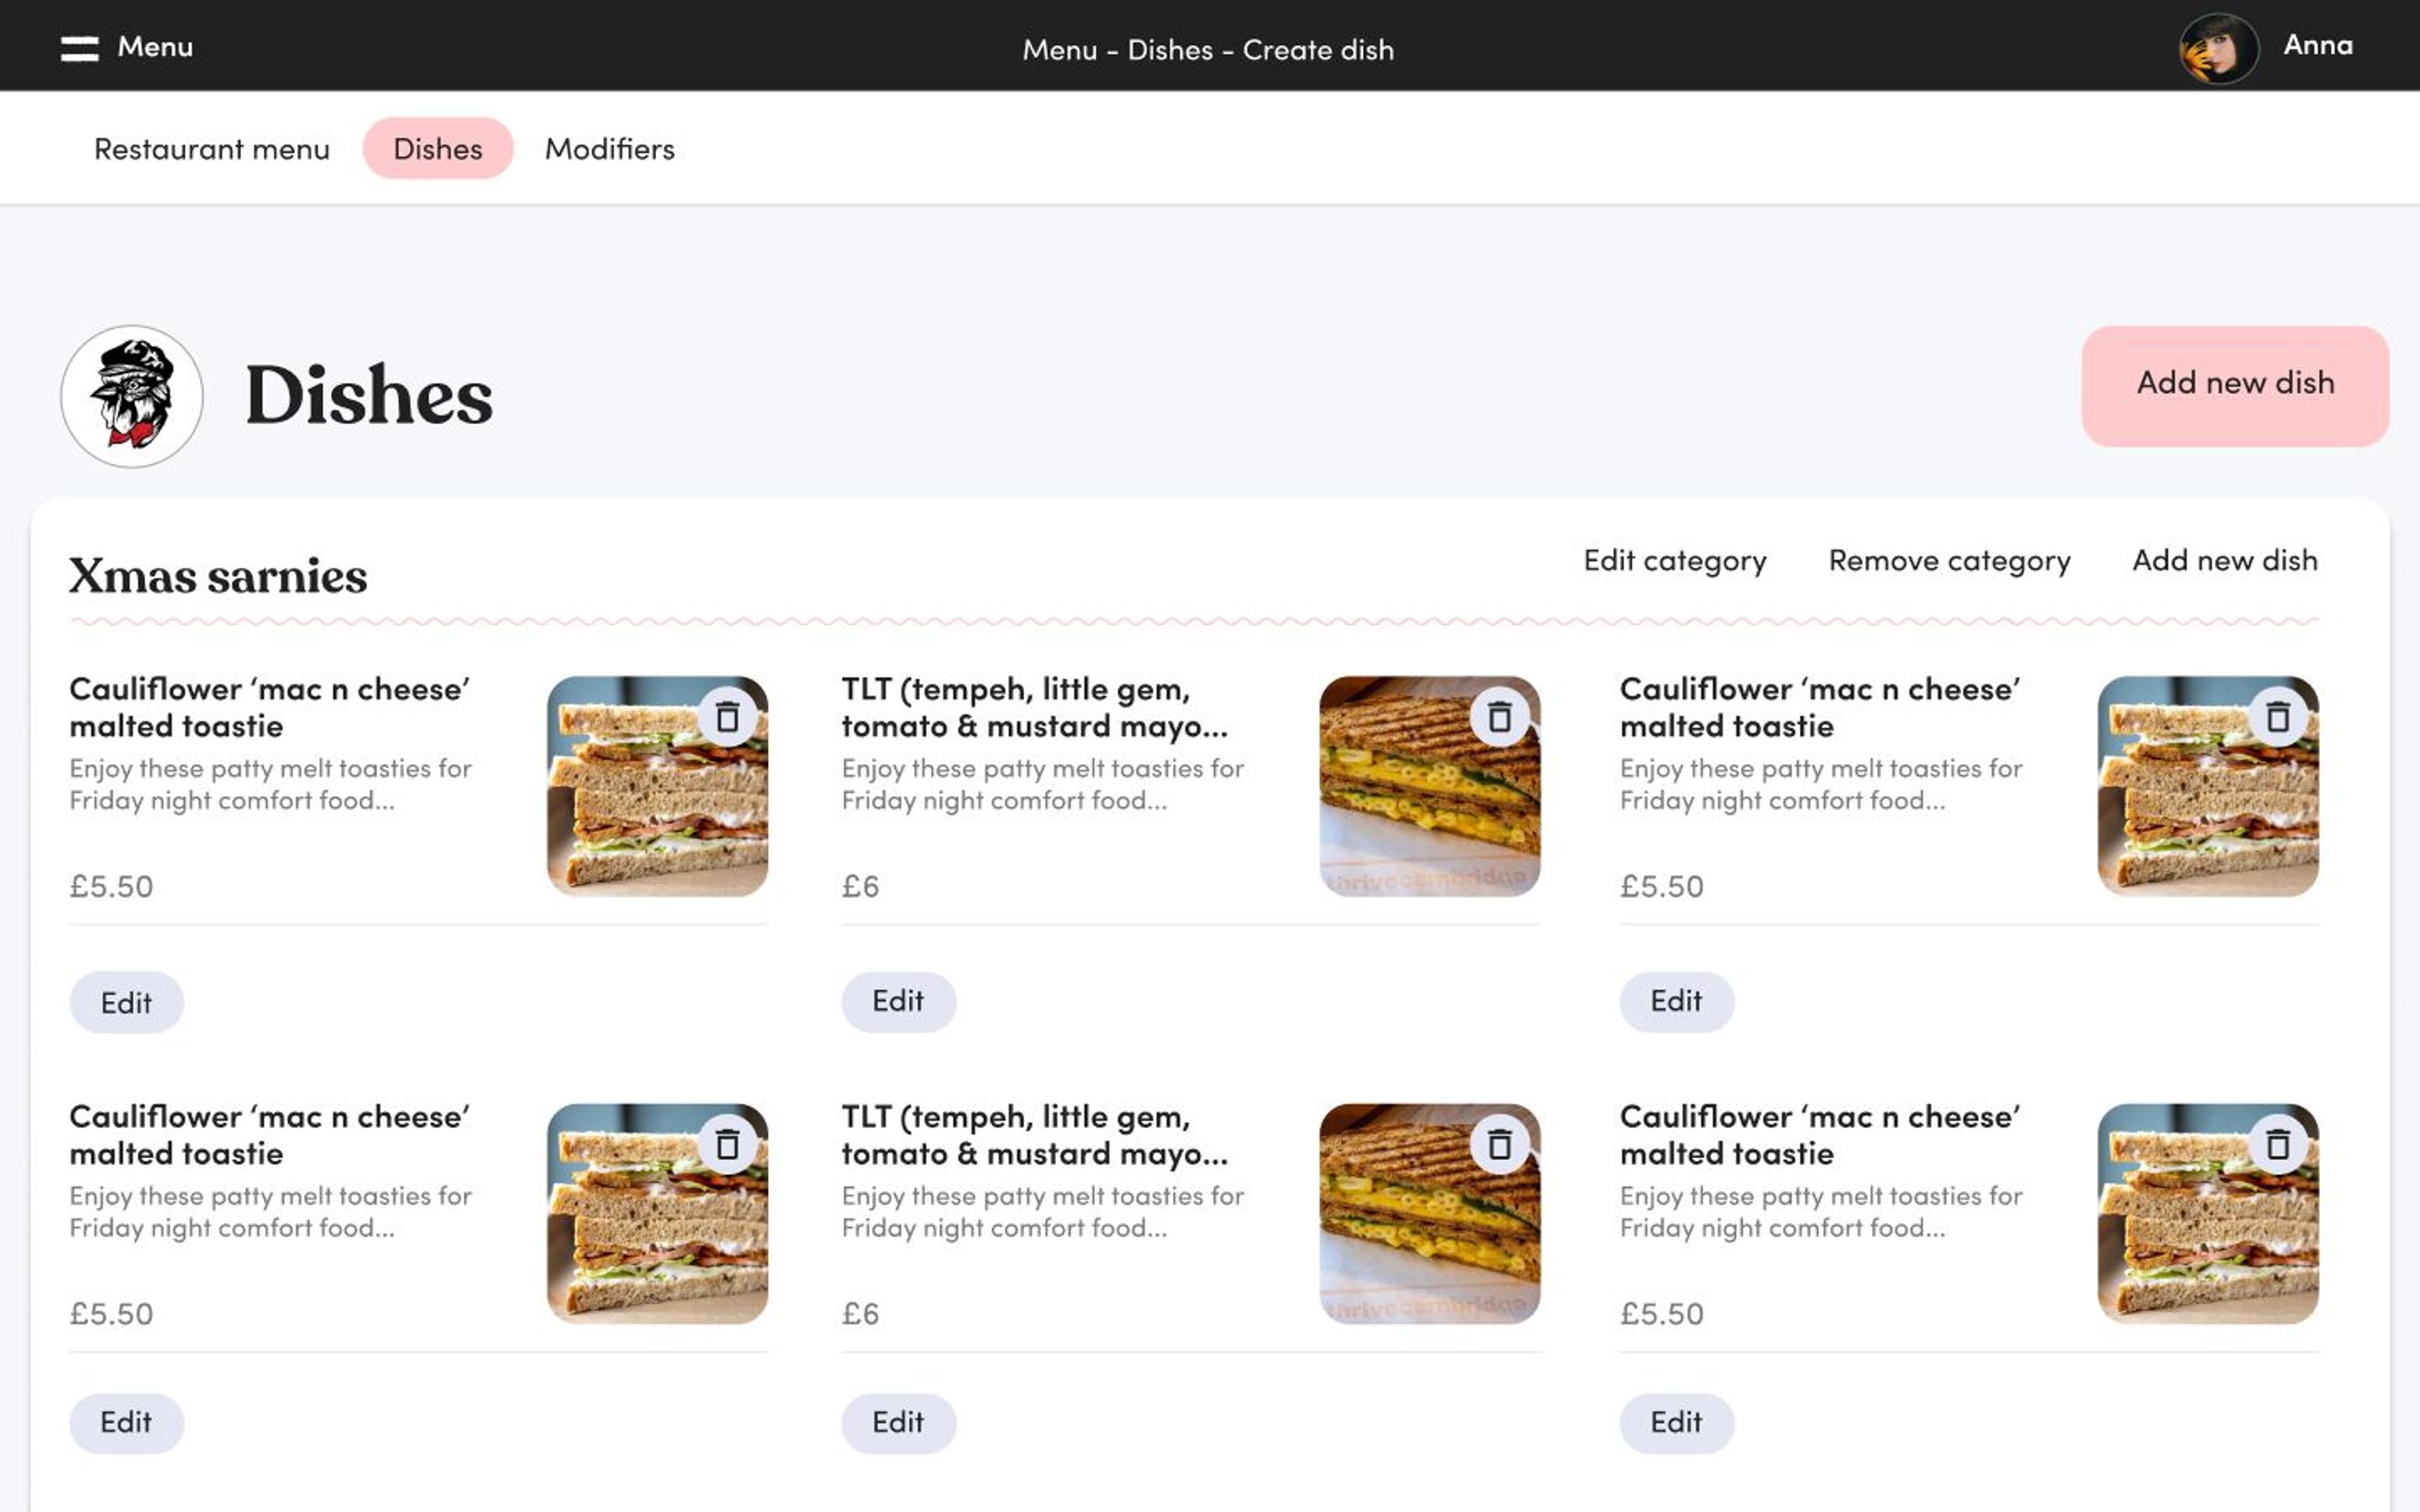Image resolution: width=2420 pixels, height=1512 pixels.
Task: Delete first-row left Cauliflower toastie via trash icon
Action: coord(728,717)
